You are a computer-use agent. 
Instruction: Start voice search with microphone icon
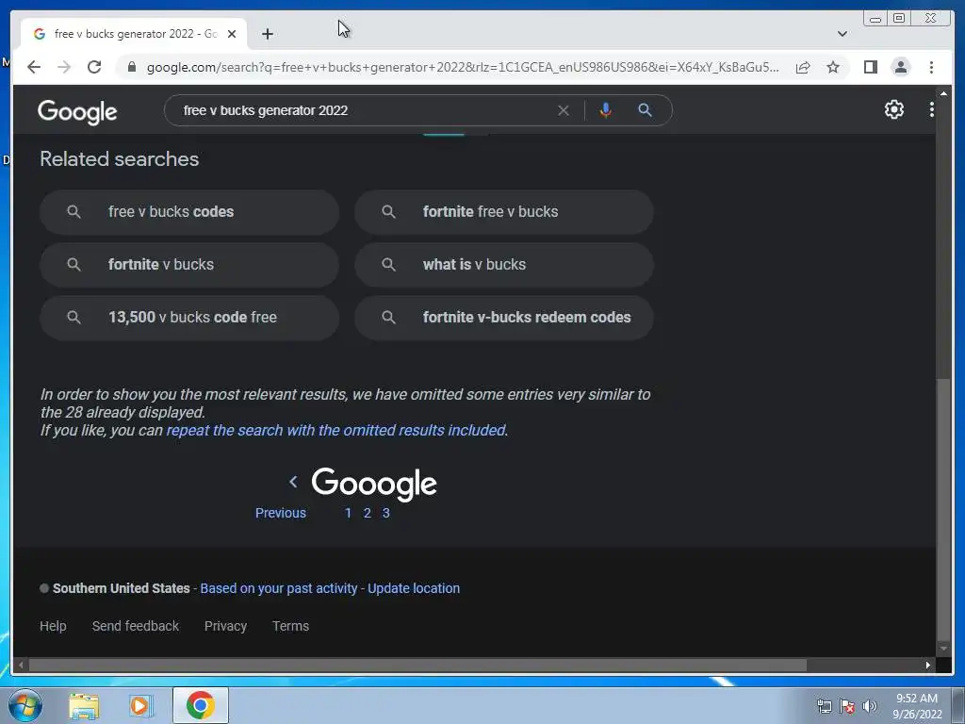coord(606,110)
